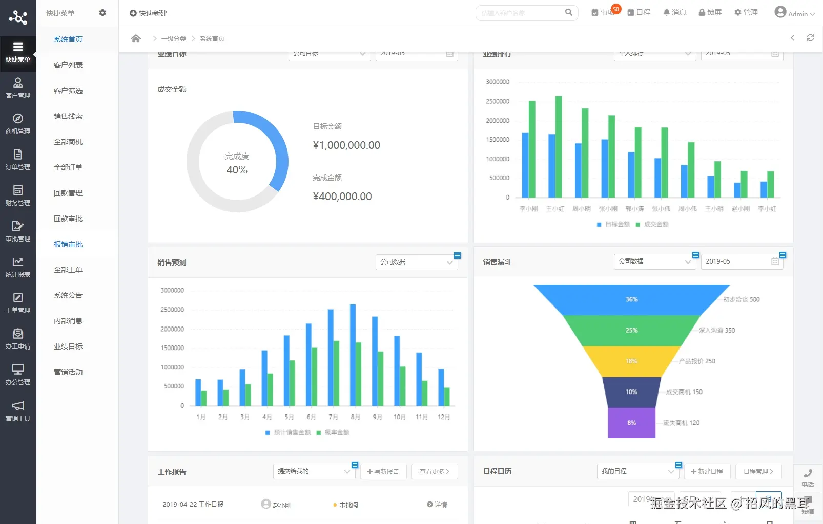Open 统计报表 chart icon in sidebar
The height and width of the screenshot is (524, 823).
18,262
